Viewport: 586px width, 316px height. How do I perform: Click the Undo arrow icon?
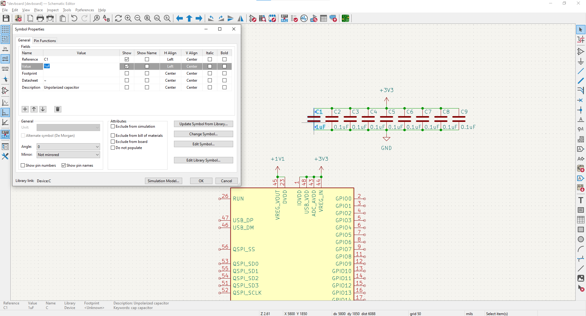tap(74, 18)
